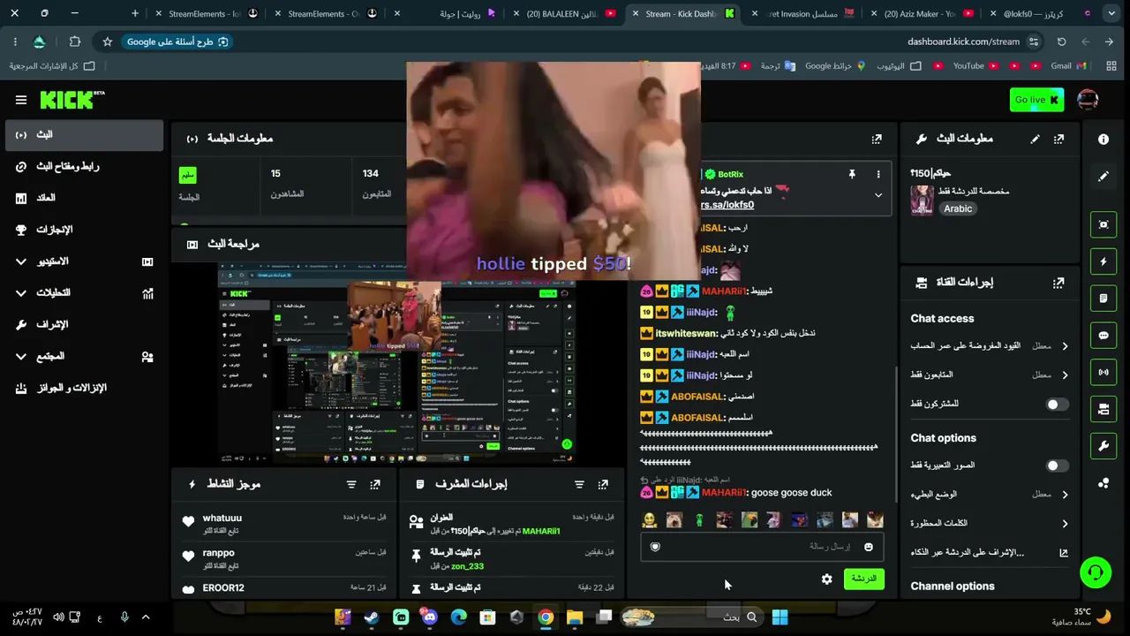
Task: Open the account age restrictions setting arrow
Action: click(1065, 346)
